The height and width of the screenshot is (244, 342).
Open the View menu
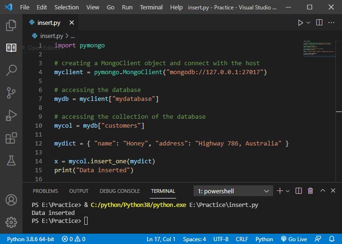[x=93, y=7]
